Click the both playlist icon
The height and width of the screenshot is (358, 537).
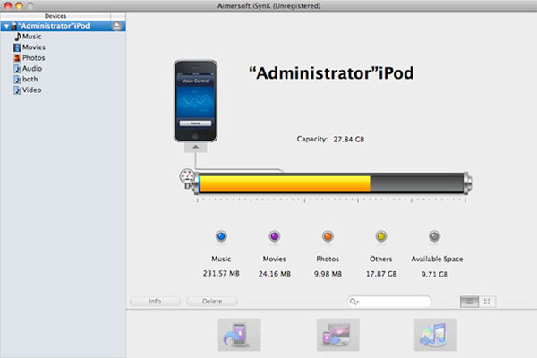click(x=17, y=79)
